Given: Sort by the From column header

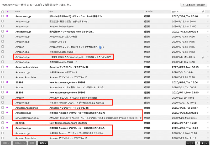Looking at the screenshot, I should click(x=18, y=12).
